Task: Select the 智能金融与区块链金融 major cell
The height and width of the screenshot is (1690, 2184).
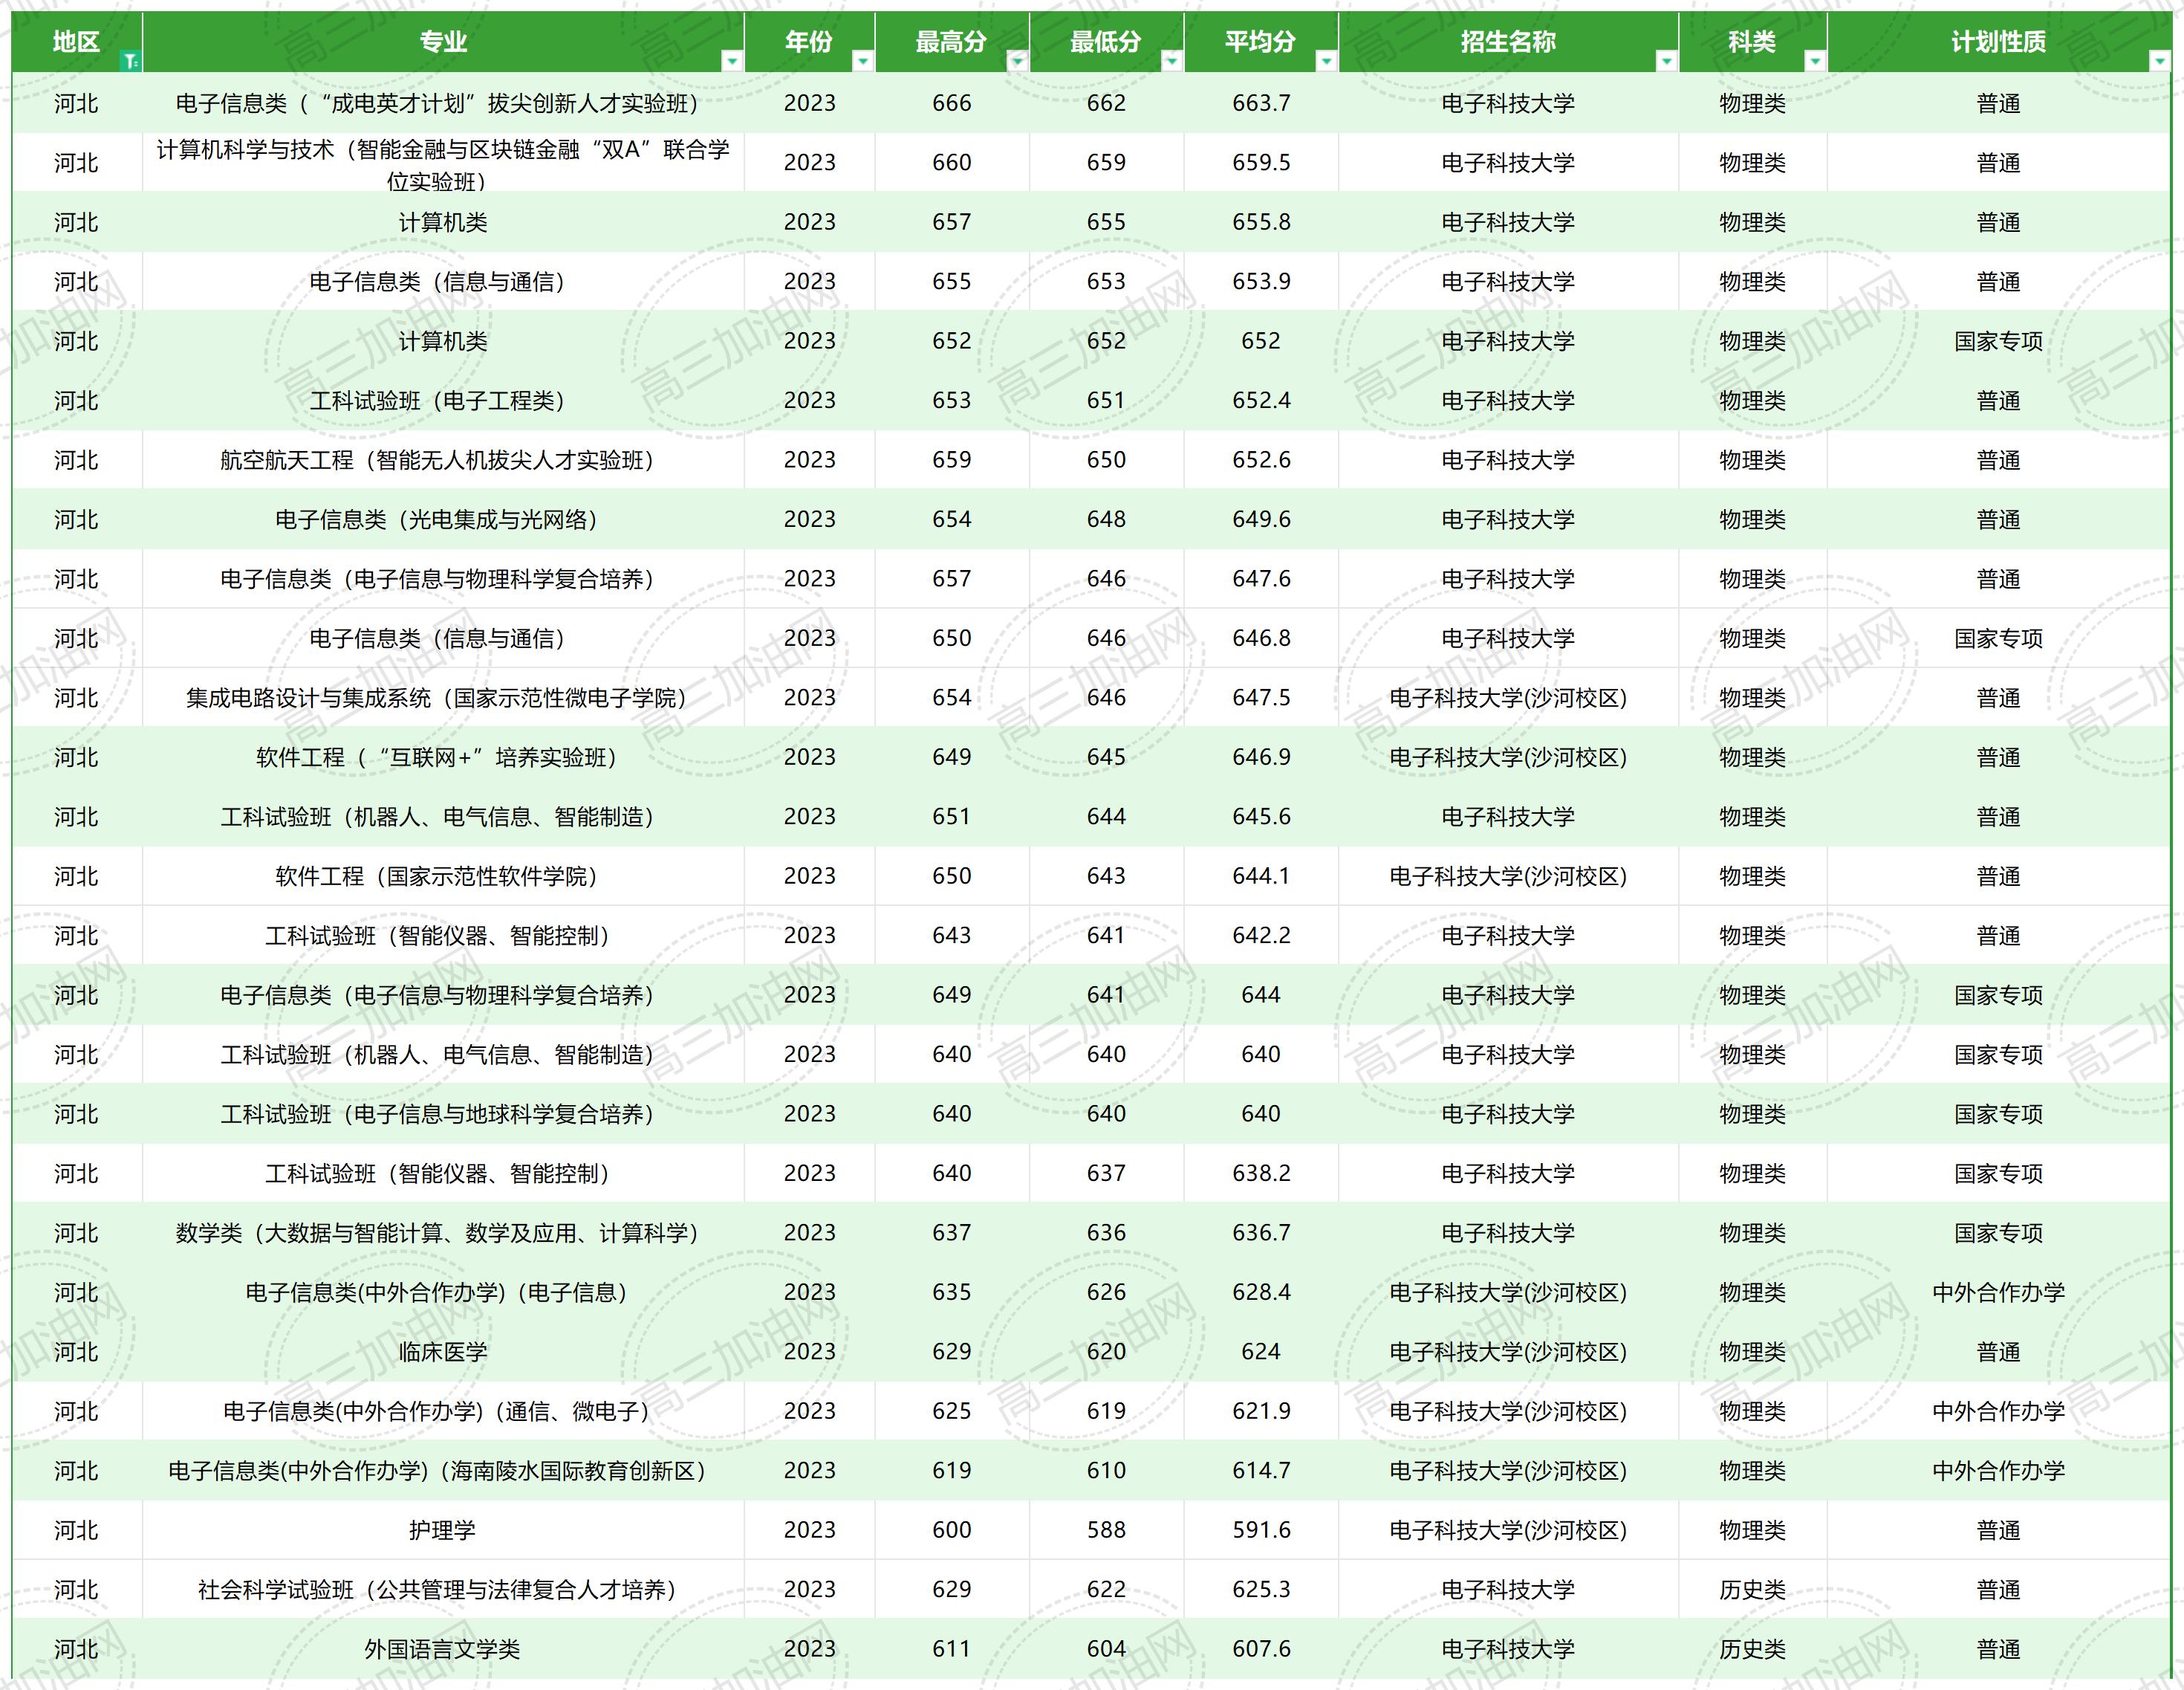Action: (x=443, y=162)
